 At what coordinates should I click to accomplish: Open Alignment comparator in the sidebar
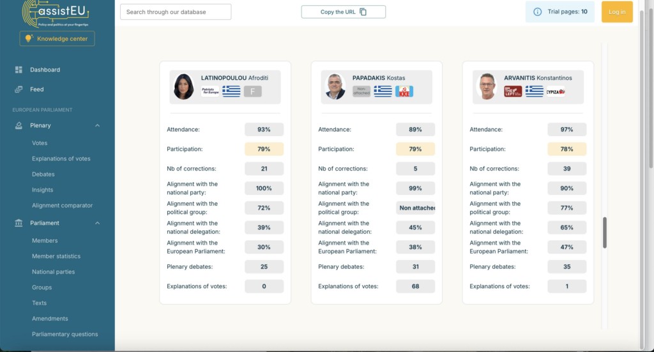click(x=62, y=206)
